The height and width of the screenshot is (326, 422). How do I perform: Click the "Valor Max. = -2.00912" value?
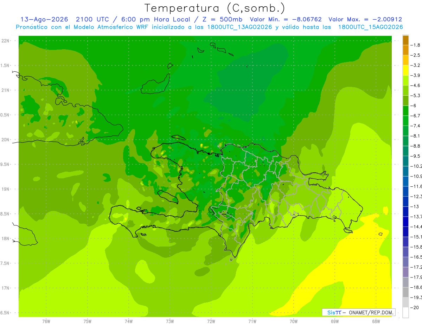(365, 19)
